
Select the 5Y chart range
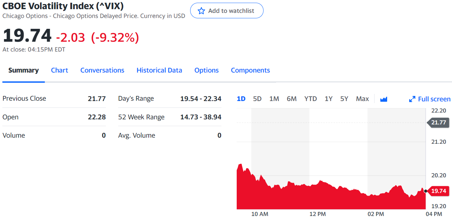[344, 99]
